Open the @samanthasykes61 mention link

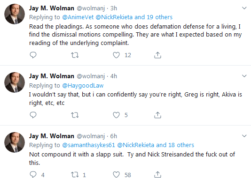(x=88, y=145)
